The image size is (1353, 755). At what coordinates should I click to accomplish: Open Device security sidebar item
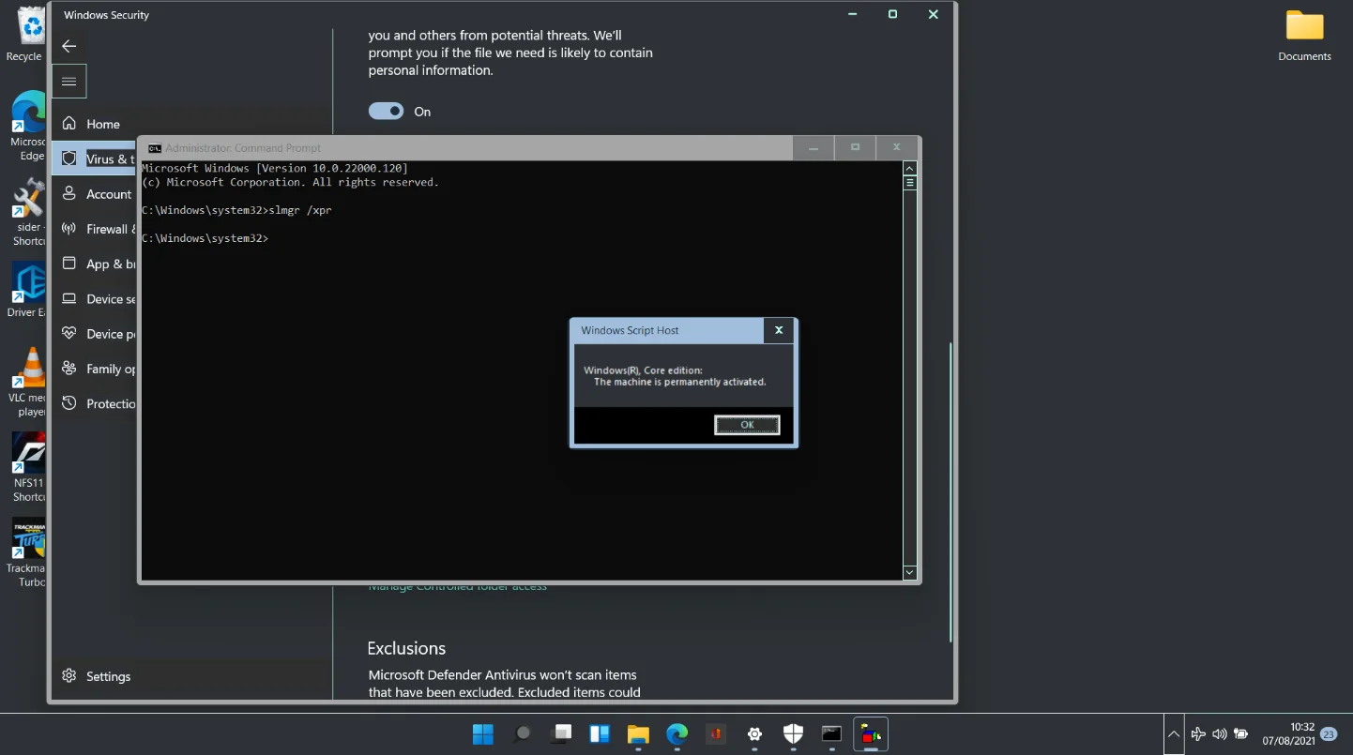click(94, 299)
